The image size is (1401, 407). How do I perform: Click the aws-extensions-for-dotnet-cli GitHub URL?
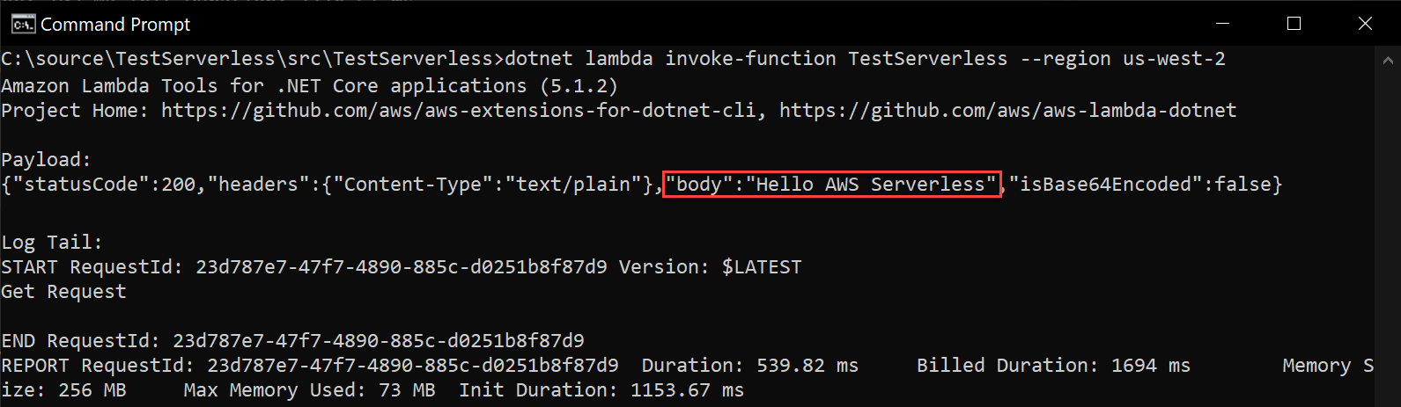[458, 111]
